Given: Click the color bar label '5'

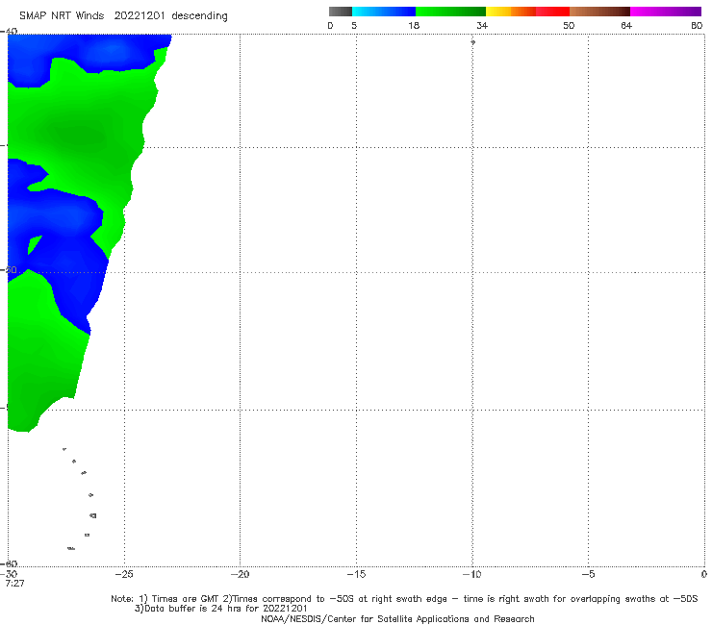Looking at the screenshot, I should click(x=354, y=25).
